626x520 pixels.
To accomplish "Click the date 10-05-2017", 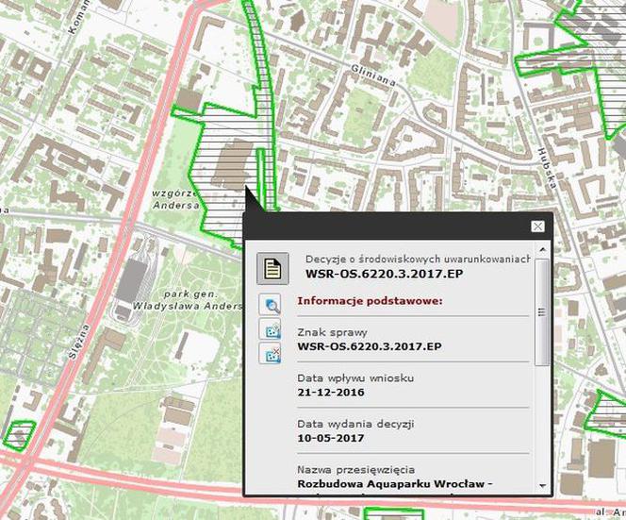I will click(x=331, y=438).
